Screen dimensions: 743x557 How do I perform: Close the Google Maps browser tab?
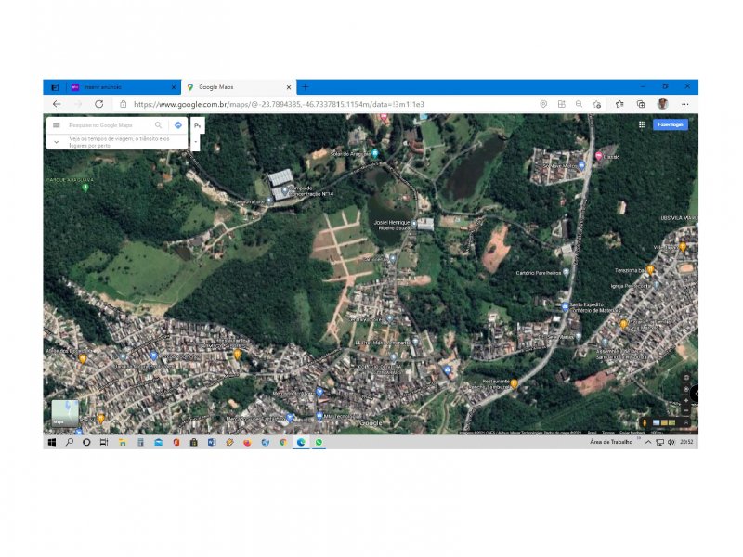[x=289, y=87]
